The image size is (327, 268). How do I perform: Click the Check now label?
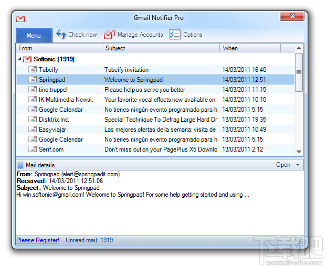(82, 35)
